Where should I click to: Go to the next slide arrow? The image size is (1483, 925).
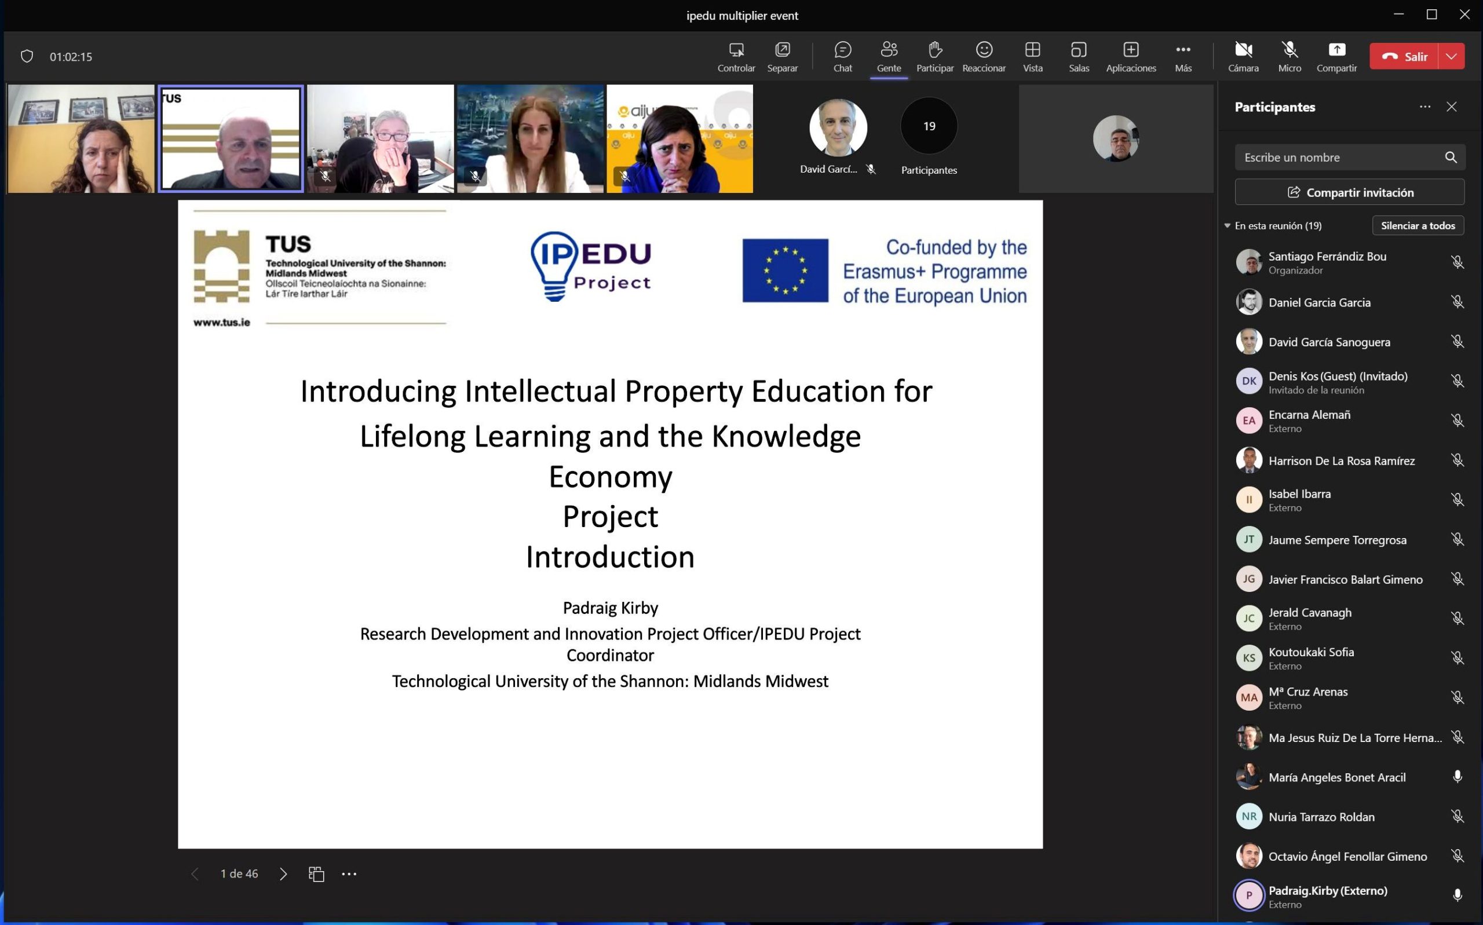[x=283, y=873]
